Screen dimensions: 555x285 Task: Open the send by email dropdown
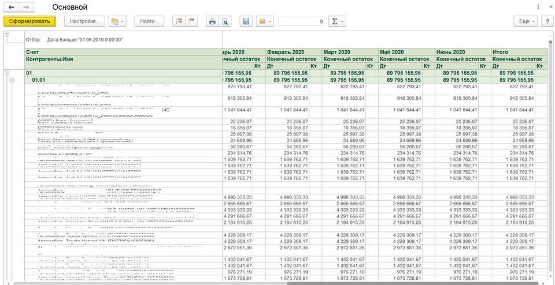point(264,21)
